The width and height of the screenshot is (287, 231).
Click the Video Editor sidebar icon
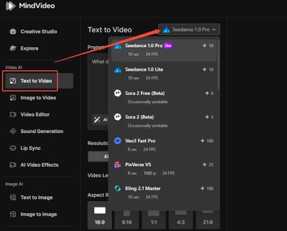coord(13,114)
